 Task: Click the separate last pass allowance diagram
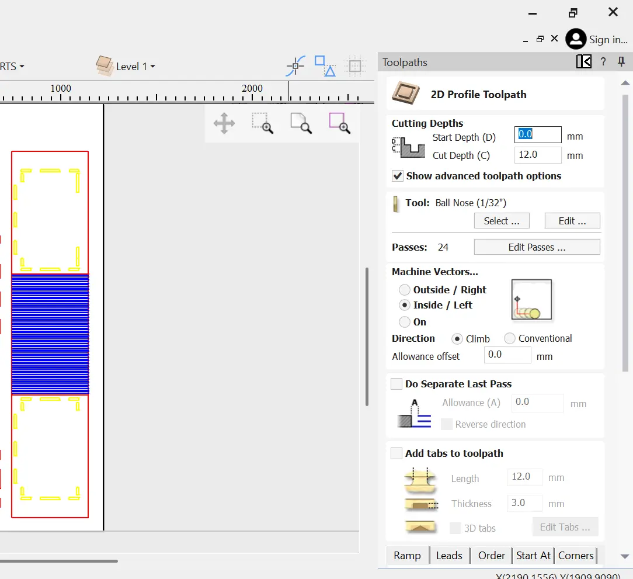coord(414,413)
